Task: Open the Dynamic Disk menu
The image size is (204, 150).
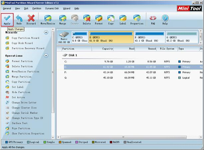Action: click(52, 8)
